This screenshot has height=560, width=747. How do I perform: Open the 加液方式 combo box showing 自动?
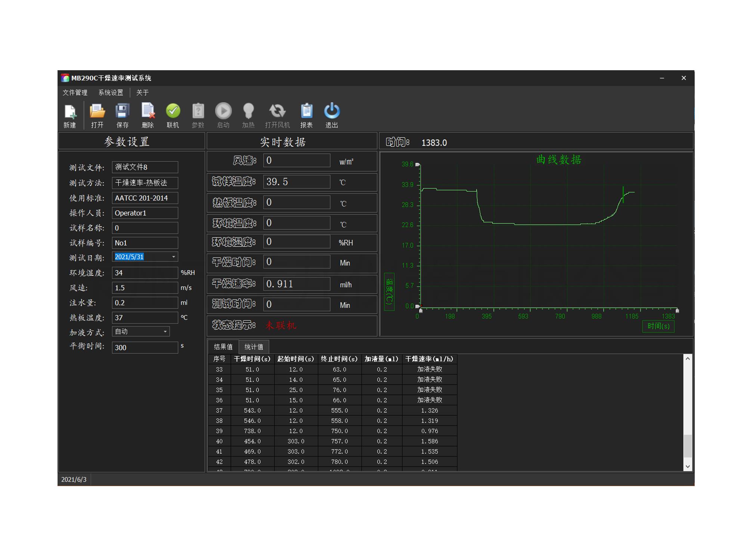click(x=140, y=332)
